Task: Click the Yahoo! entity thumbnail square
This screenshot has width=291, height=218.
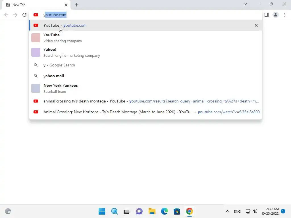Action: point(36,52)
